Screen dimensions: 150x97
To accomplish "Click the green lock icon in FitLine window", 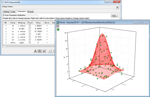I will (58, 29).
